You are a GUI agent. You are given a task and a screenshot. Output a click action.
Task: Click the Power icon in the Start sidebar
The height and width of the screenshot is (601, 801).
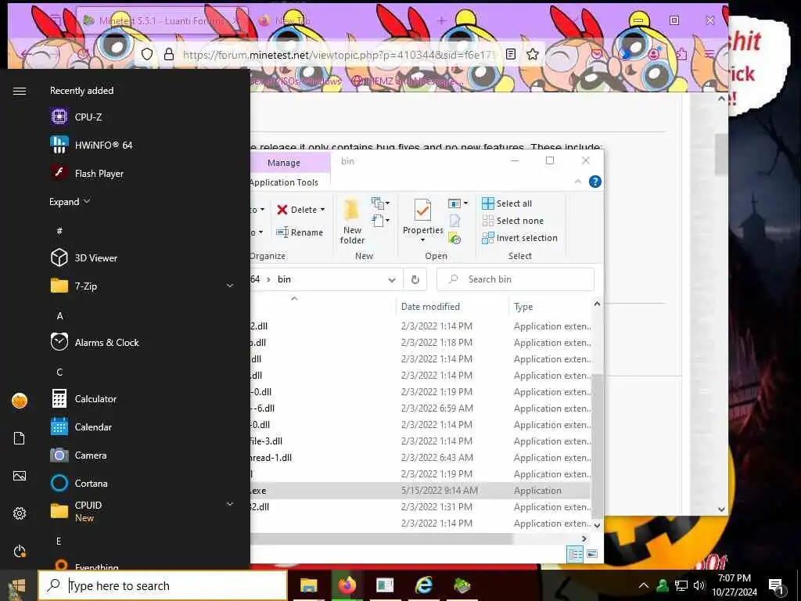(x=20, y=551)
